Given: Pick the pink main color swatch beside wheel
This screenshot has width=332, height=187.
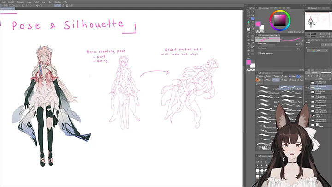Looking at the screenshot, I should 258,24.
